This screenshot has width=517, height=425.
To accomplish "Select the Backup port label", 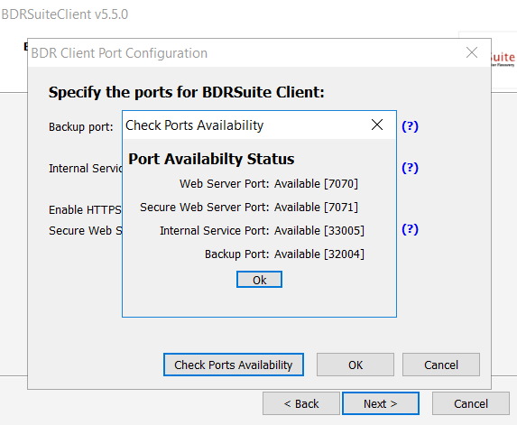I will point(81,127).
